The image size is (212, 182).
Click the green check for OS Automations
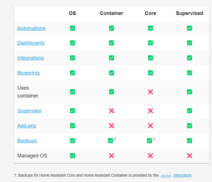[x=72, y=28]
